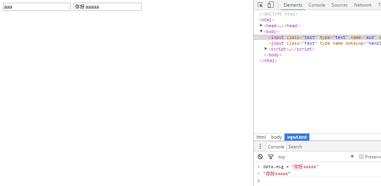
Task: Open the Sources tab
Action: point(339,5)
